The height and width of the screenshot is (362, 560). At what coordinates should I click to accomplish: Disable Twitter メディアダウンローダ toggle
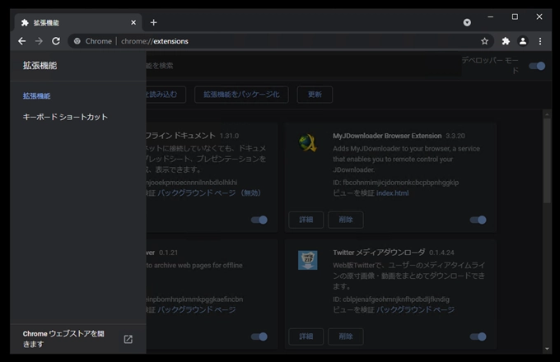pyautogui.click(x=478, y=336)
